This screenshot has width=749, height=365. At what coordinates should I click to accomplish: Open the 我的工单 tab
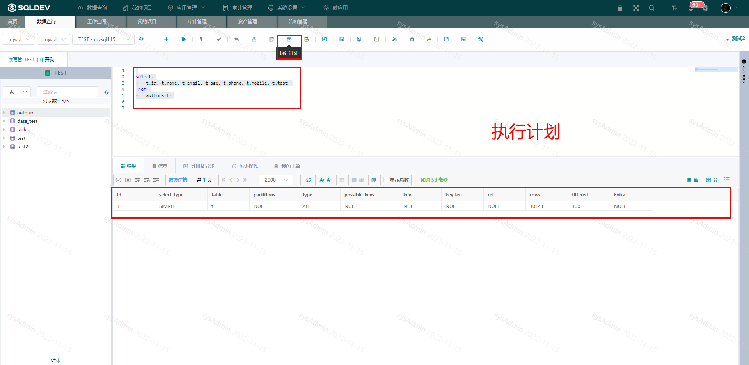[287, 166]
